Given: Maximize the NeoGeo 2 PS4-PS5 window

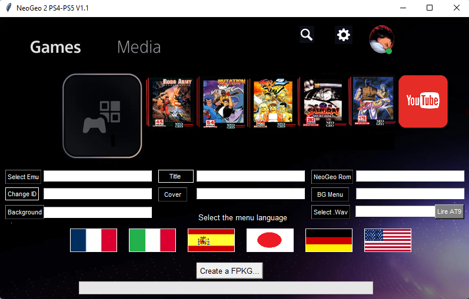Looking at the screenshot, I should click(x=430, y=8).
